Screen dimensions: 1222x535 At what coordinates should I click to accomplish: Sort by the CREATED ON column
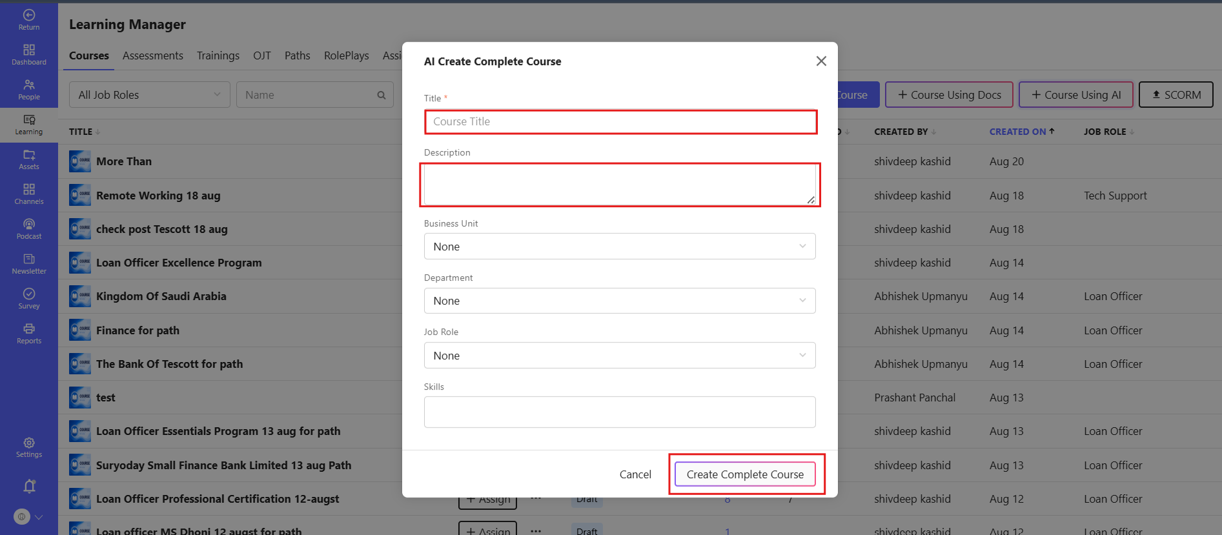pos(1022,132)
